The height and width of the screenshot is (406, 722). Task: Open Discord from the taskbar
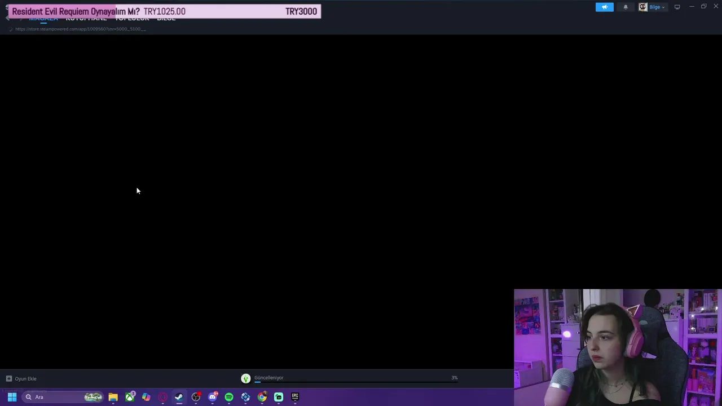coord(213,397)
